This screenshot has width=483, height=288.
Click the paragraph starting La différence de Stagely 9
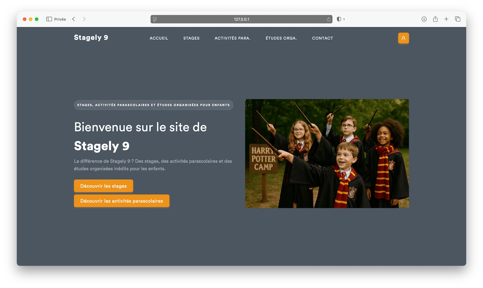tap(153, 165)
